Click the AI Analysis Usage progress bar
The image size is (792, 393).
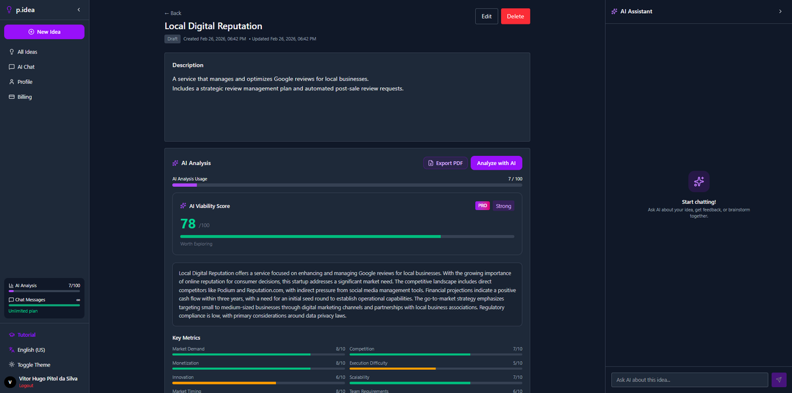tap(347, 186)
